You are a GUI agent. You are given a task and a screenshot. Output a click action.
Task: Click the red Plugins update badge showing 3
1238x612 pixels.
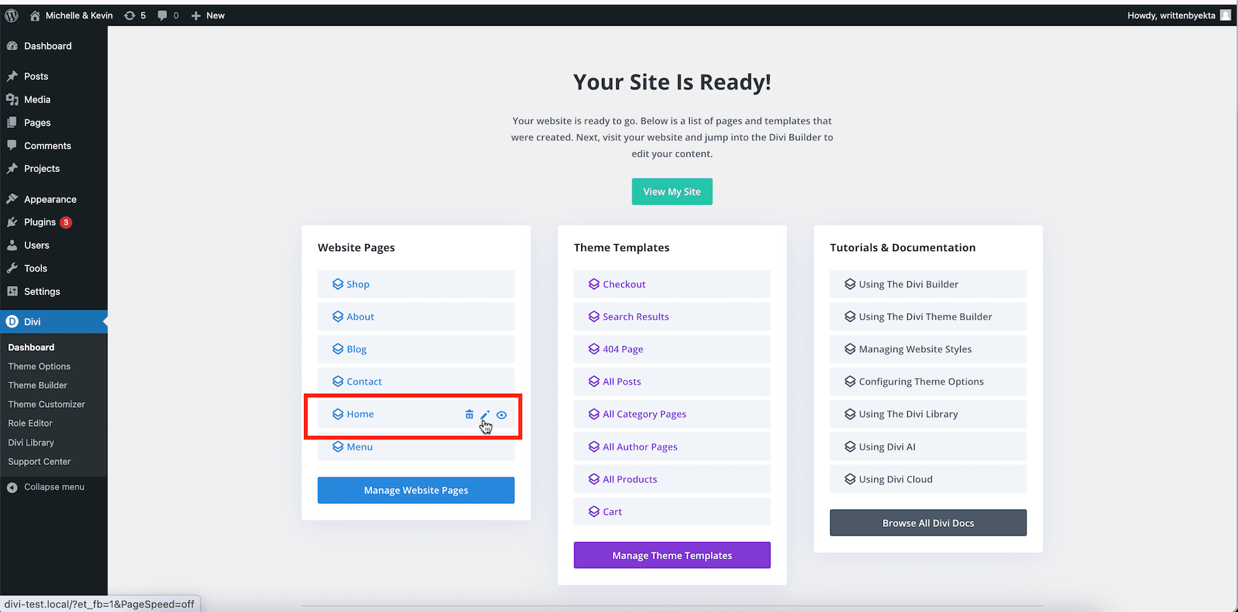pos(66,222)
